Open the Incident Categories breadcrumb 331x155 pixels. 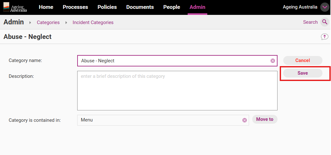coord(93,22)
